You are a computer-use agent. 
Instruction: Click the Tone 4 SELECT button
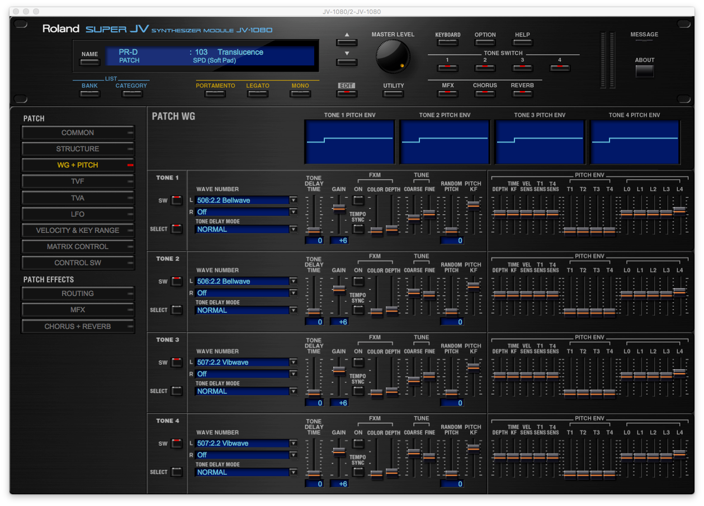[177, 472]
